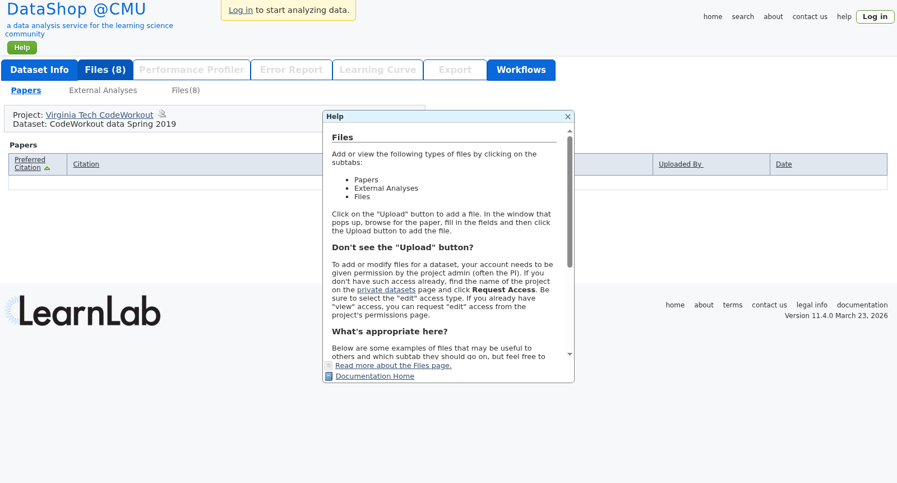Image resolution: width=897 pixels, height=483 pixels.
Task: Open the Dataset Info tab
Action: click(39, 70)
